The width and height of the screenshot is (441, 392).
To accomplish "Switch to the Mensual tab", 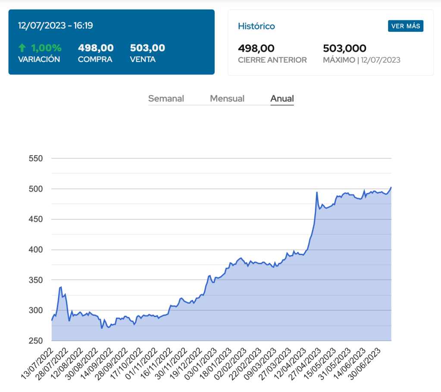I will (x=227, y=99).
